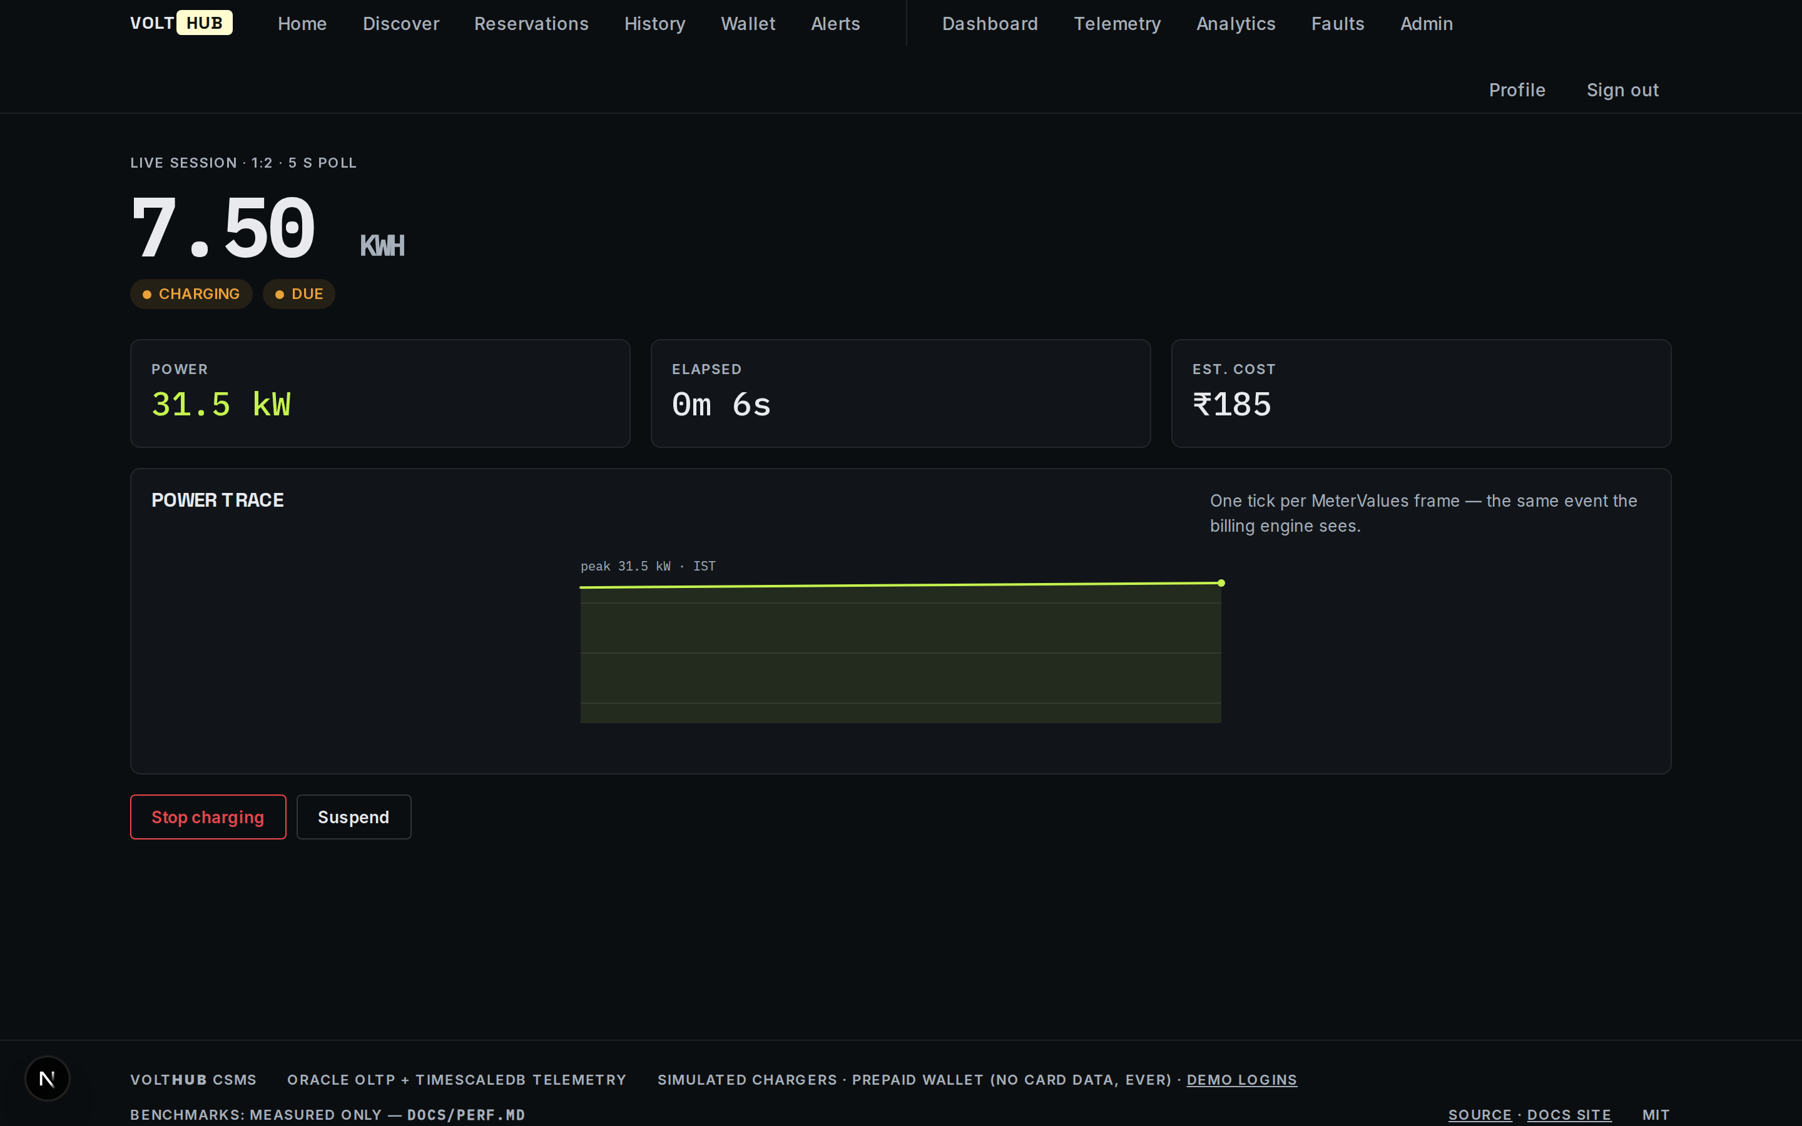Viewport: 1802px width, 1126px height.
Task: Click the MIT license text
Action: [1656, 1115]
